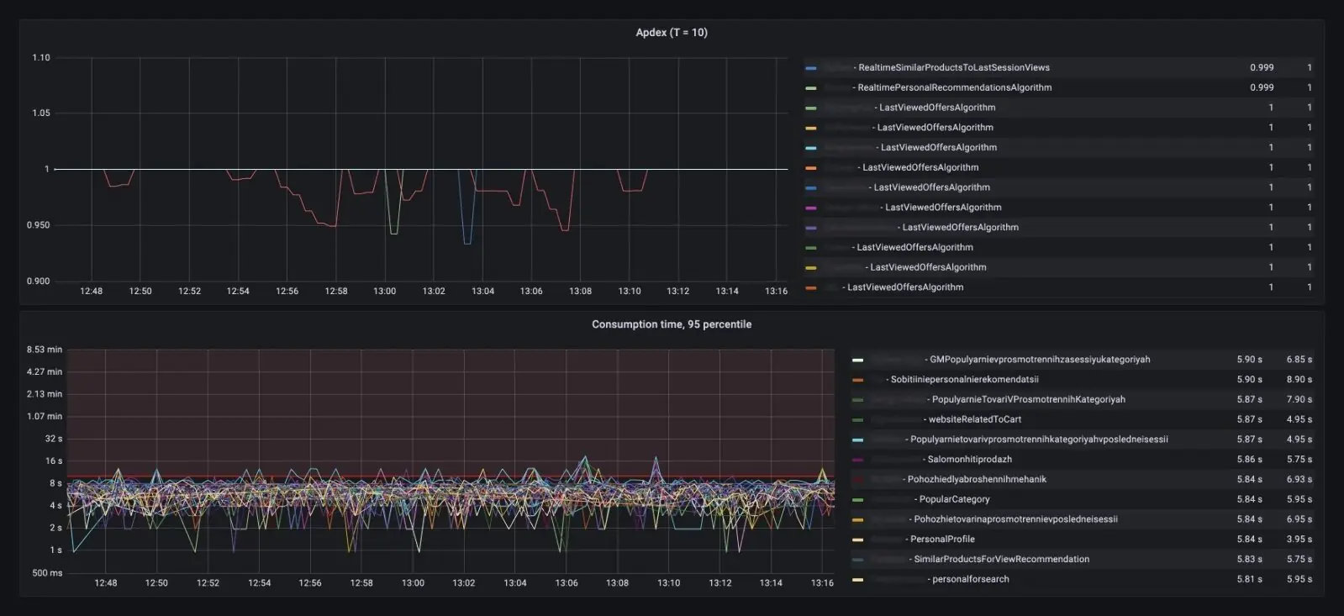Click the LastViewedOffersAlgorithm label with magenta swatch
The height and width of the screenshot is (616, 1344).
pos(943,208)
